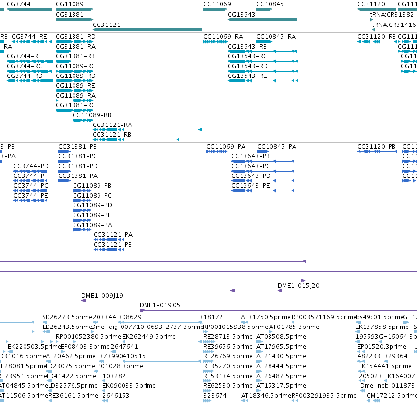The image size is (417, 403).
Task: Select EST LD26243.5prime
Action: [x=46, y=332]
